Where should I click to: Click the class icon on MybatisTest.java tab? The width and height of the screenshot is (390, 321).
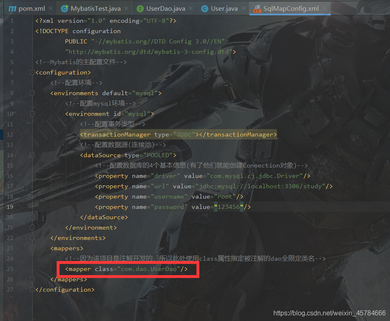(x=65, y=9)
